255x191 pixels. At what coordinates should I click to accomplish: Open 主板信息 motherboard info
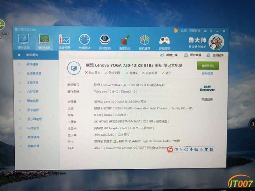33,83
